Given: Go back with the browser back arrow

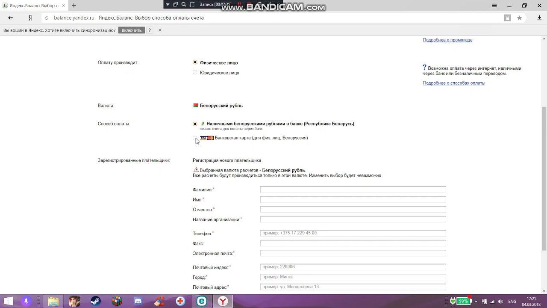Looking at the screenshot, I should [x=11, y=18].
